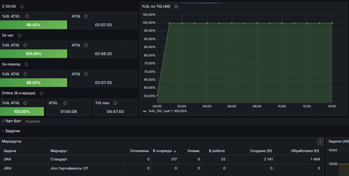Click the green %SL_TiQ legend color marker
349x176 pixels.
click(145, 111)
